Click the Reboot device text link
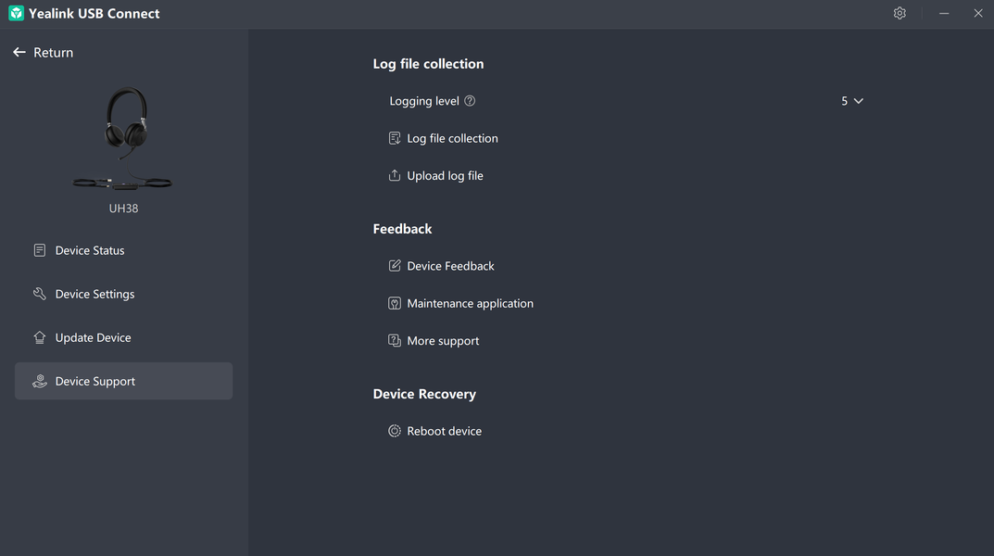The width and height of the screenshot is (994, 556). (x=444, y=431)
